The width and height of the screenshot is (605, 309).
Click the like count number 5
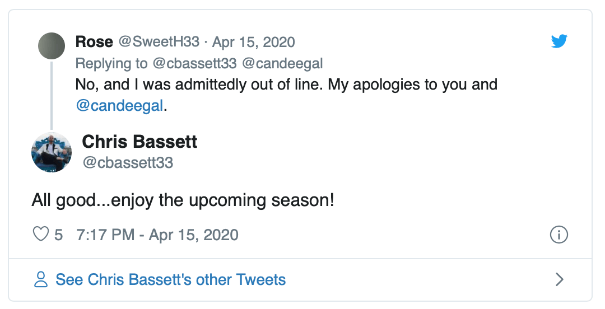point(58,235)
